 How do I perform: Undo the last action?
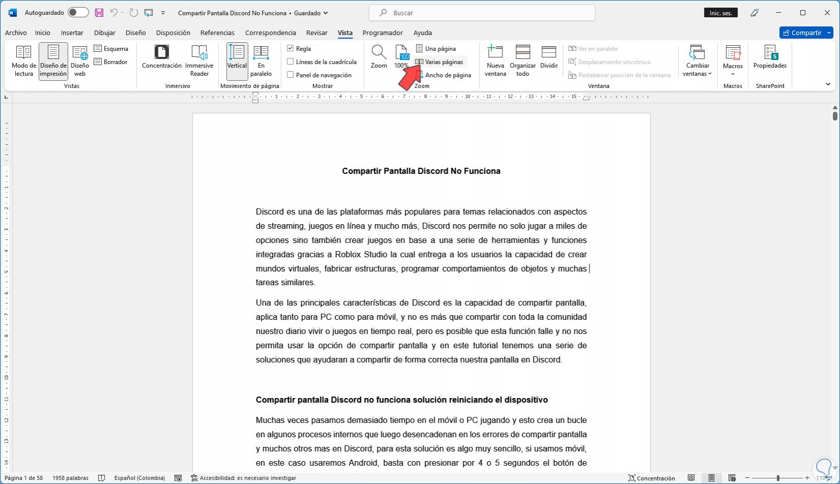coord(114,13)
